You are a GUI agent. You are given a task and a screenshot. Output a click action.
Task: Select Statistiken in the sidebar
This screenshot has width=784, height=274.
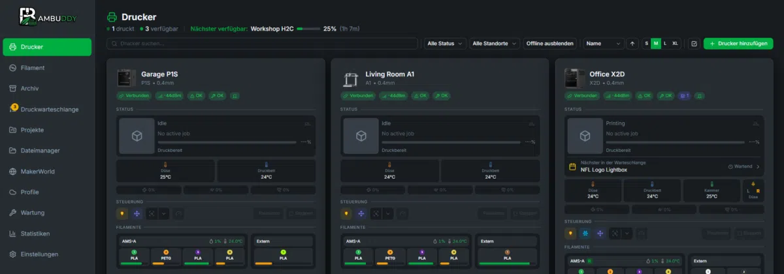[x=47, y=234]
